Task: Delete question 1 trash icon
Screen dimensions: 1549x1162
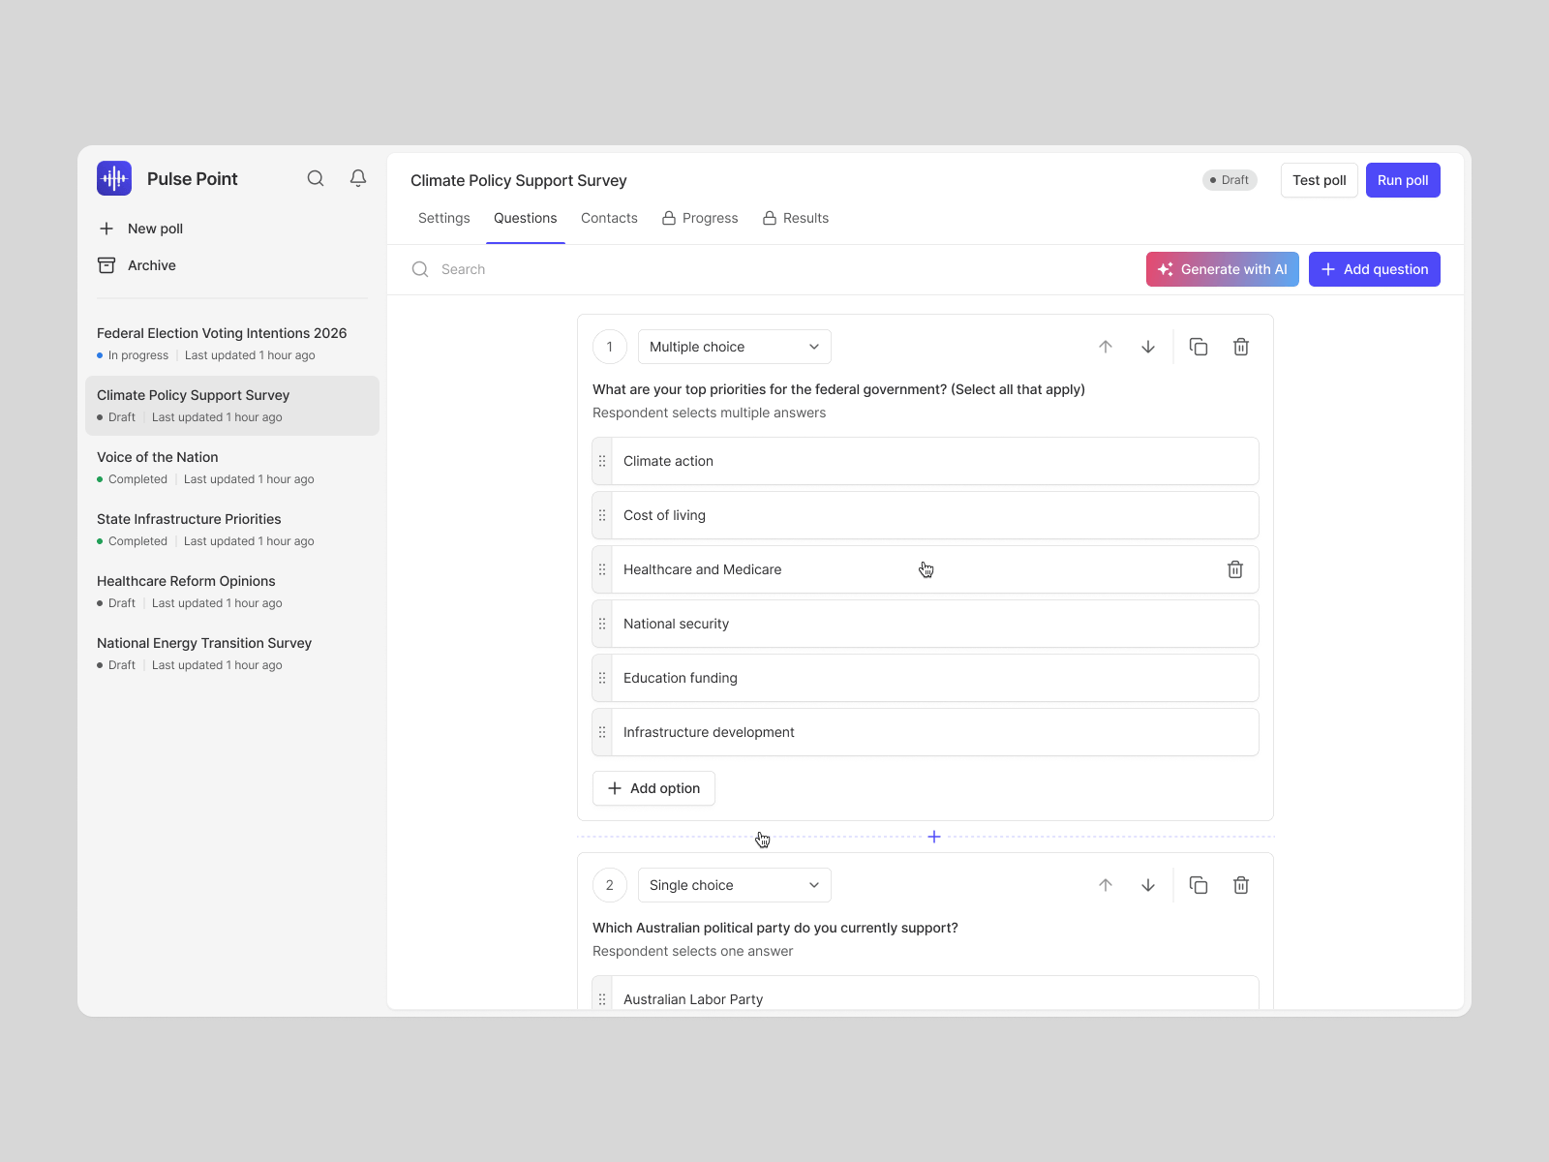Action: click(1241, 347)
